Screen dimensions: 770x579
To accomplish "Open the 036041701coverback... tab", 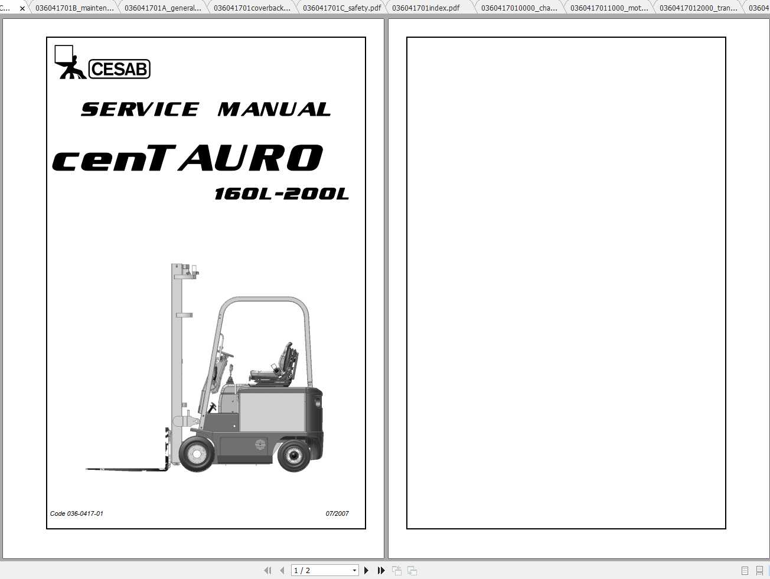I will coord(252,8).
